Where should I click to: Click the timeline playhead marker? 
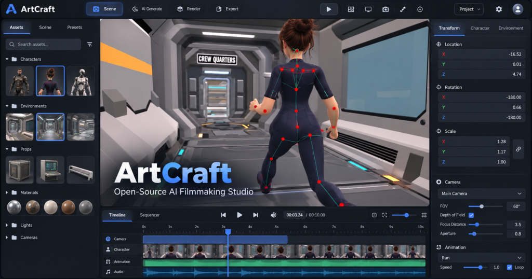(x=228, y=232)
